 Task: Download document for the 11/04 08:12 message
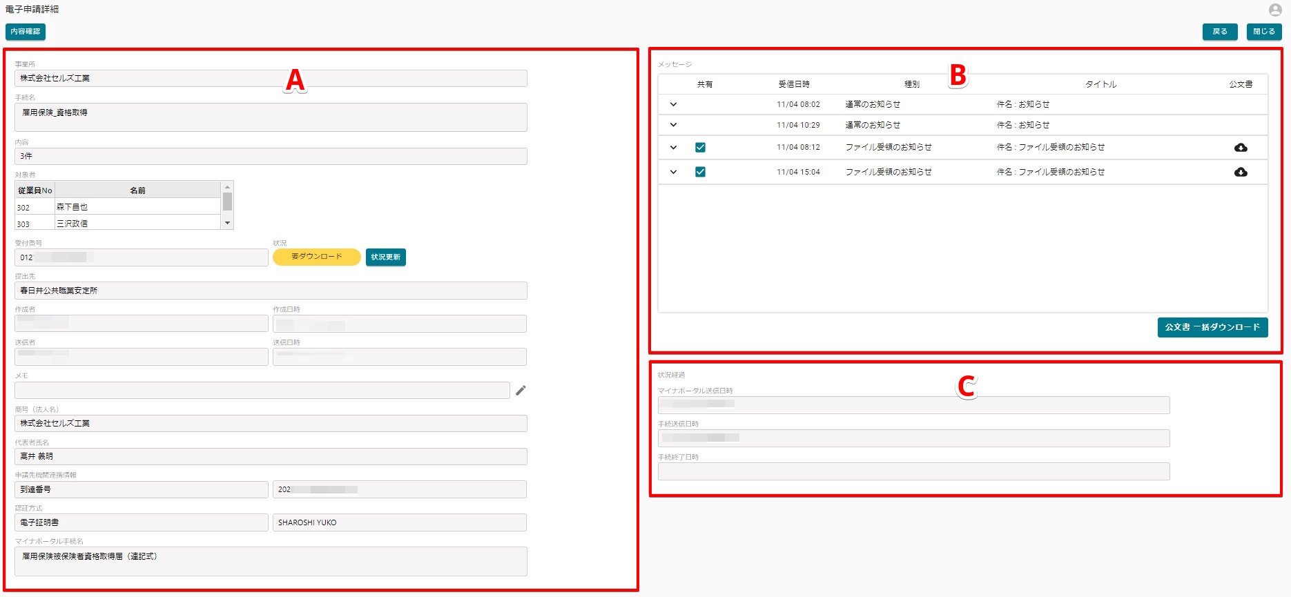1241,148
